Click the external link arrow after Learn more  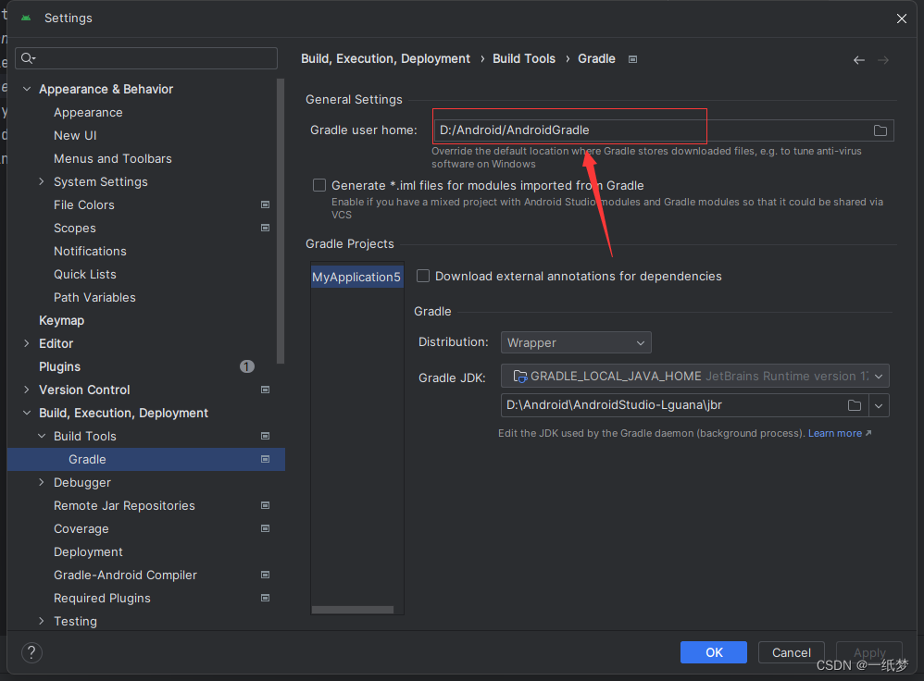868,433
